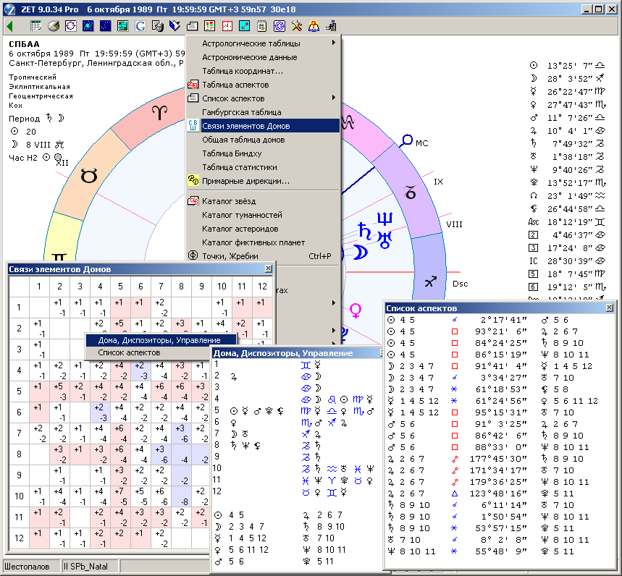
Task: Click the green back arrow in toolbar
Action: click(9, 26)
